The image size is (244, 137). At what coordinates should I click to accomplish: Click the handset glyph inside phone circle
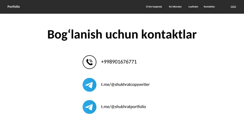pyautogui.click(x=89, y=62)
